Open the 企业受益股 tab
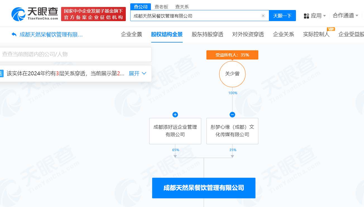The height and width of the screenshot is (207, 364). point(351,34)
